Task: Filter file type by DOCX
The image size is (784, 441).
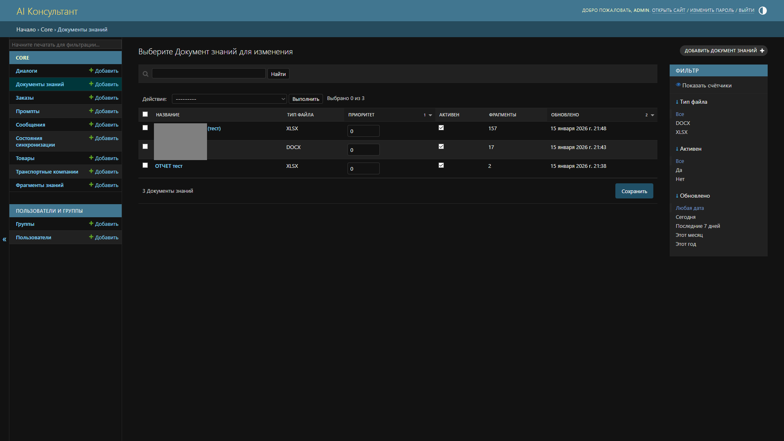Action: click(x=683, y=123)
